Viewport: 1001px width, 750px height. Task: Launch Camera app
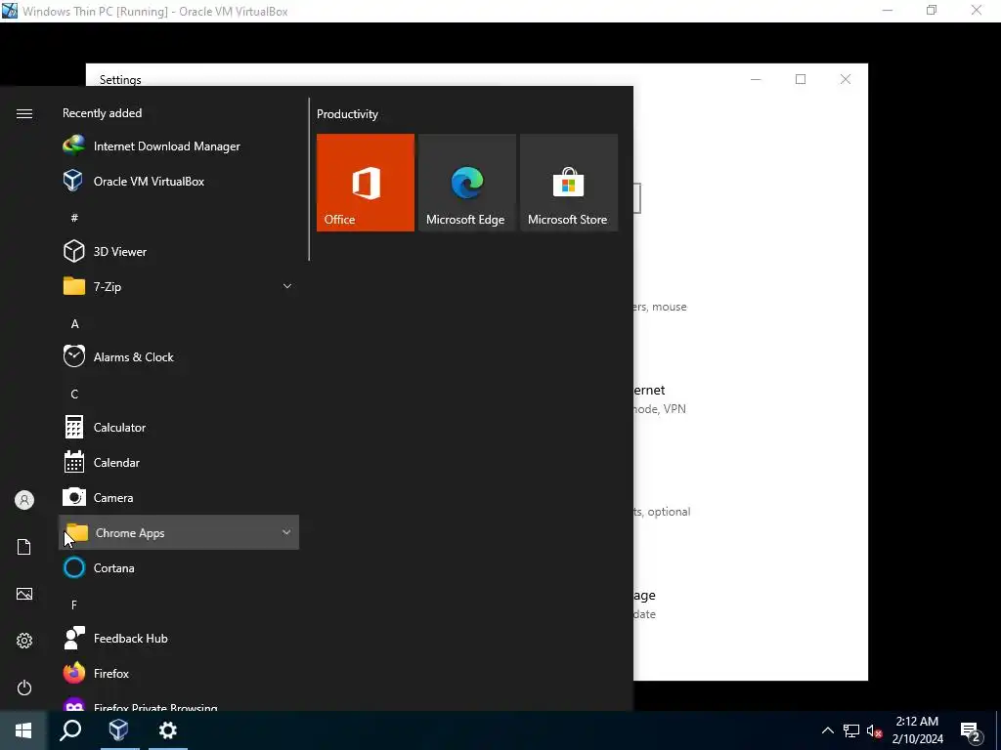[x=179, y=497]
